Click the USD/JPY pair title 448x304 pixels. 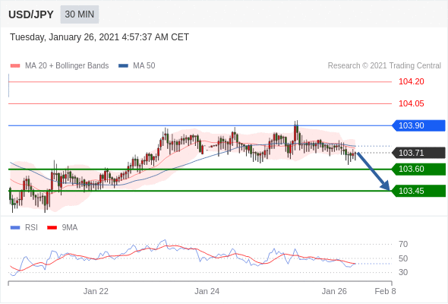[31, 14]
